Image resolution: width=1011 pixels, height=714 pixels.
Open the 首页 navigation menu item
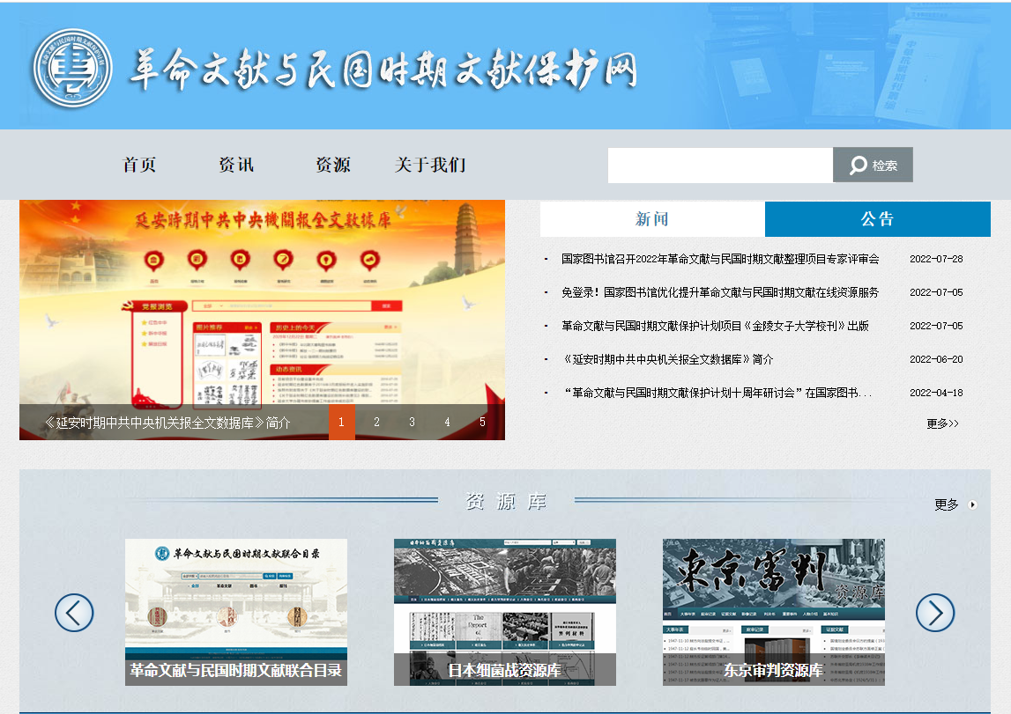(x=139, y=165)
